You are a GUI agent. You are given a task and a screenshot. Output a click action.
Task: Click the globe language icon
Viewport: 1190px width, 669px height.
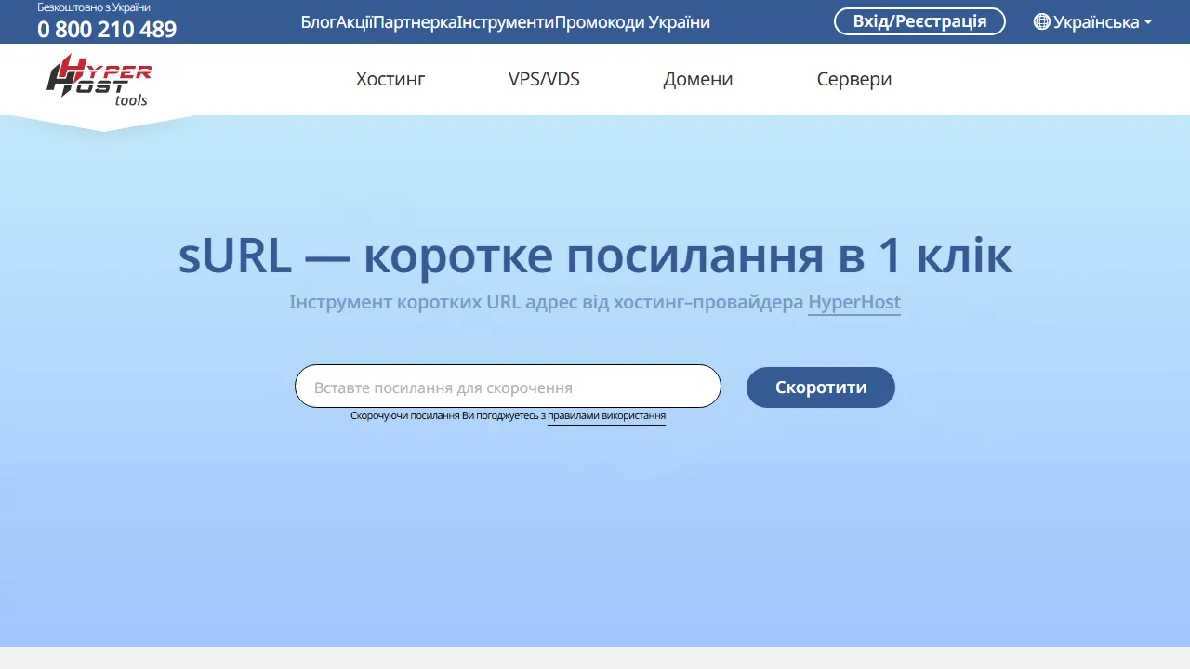(x=1043, y=21)
